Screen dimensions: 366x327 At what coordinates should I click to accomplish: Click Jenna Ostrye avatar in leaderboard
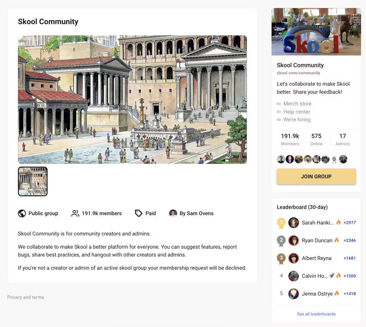pyautogui.click(x=294, y=293)
